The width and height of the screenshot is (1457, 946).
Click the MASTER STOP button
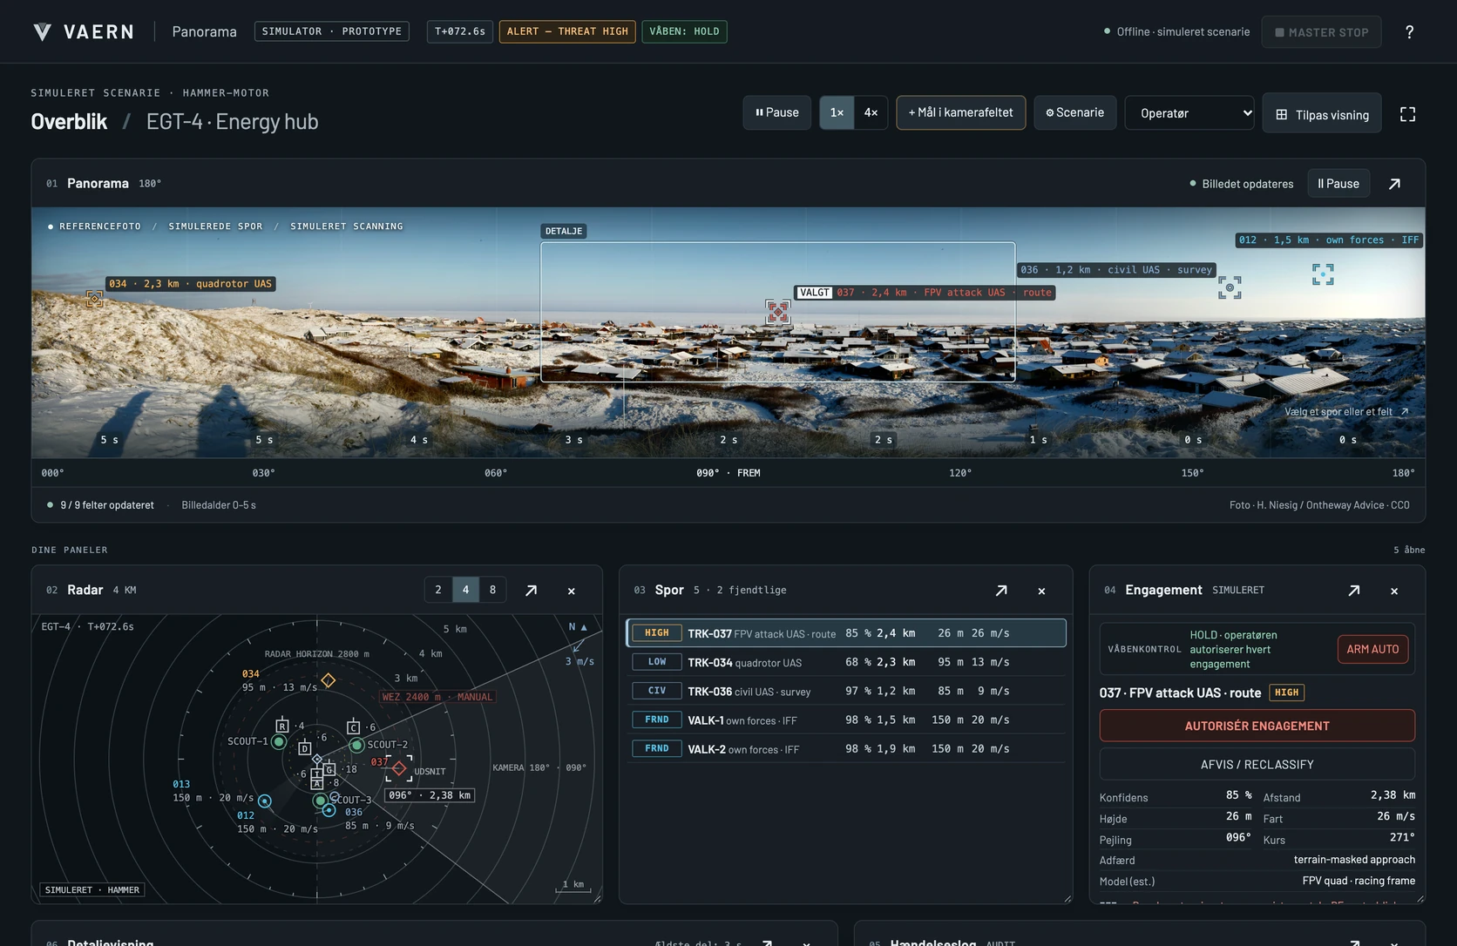1321,32
